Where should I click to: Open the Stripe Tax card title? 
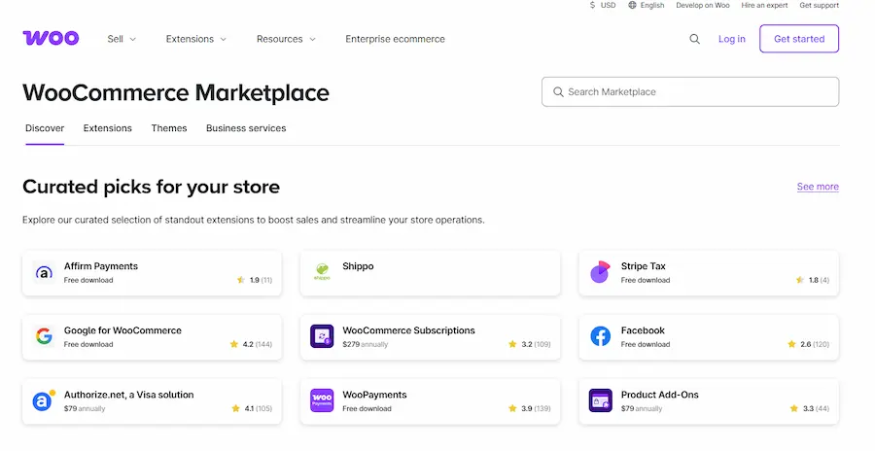click(644, 266)
